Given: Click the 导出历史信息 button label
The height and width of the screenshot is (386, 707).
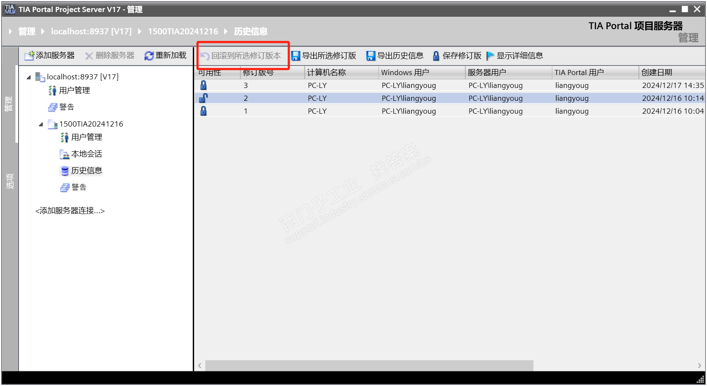Looking at the screenshot, I should [400, 56].
